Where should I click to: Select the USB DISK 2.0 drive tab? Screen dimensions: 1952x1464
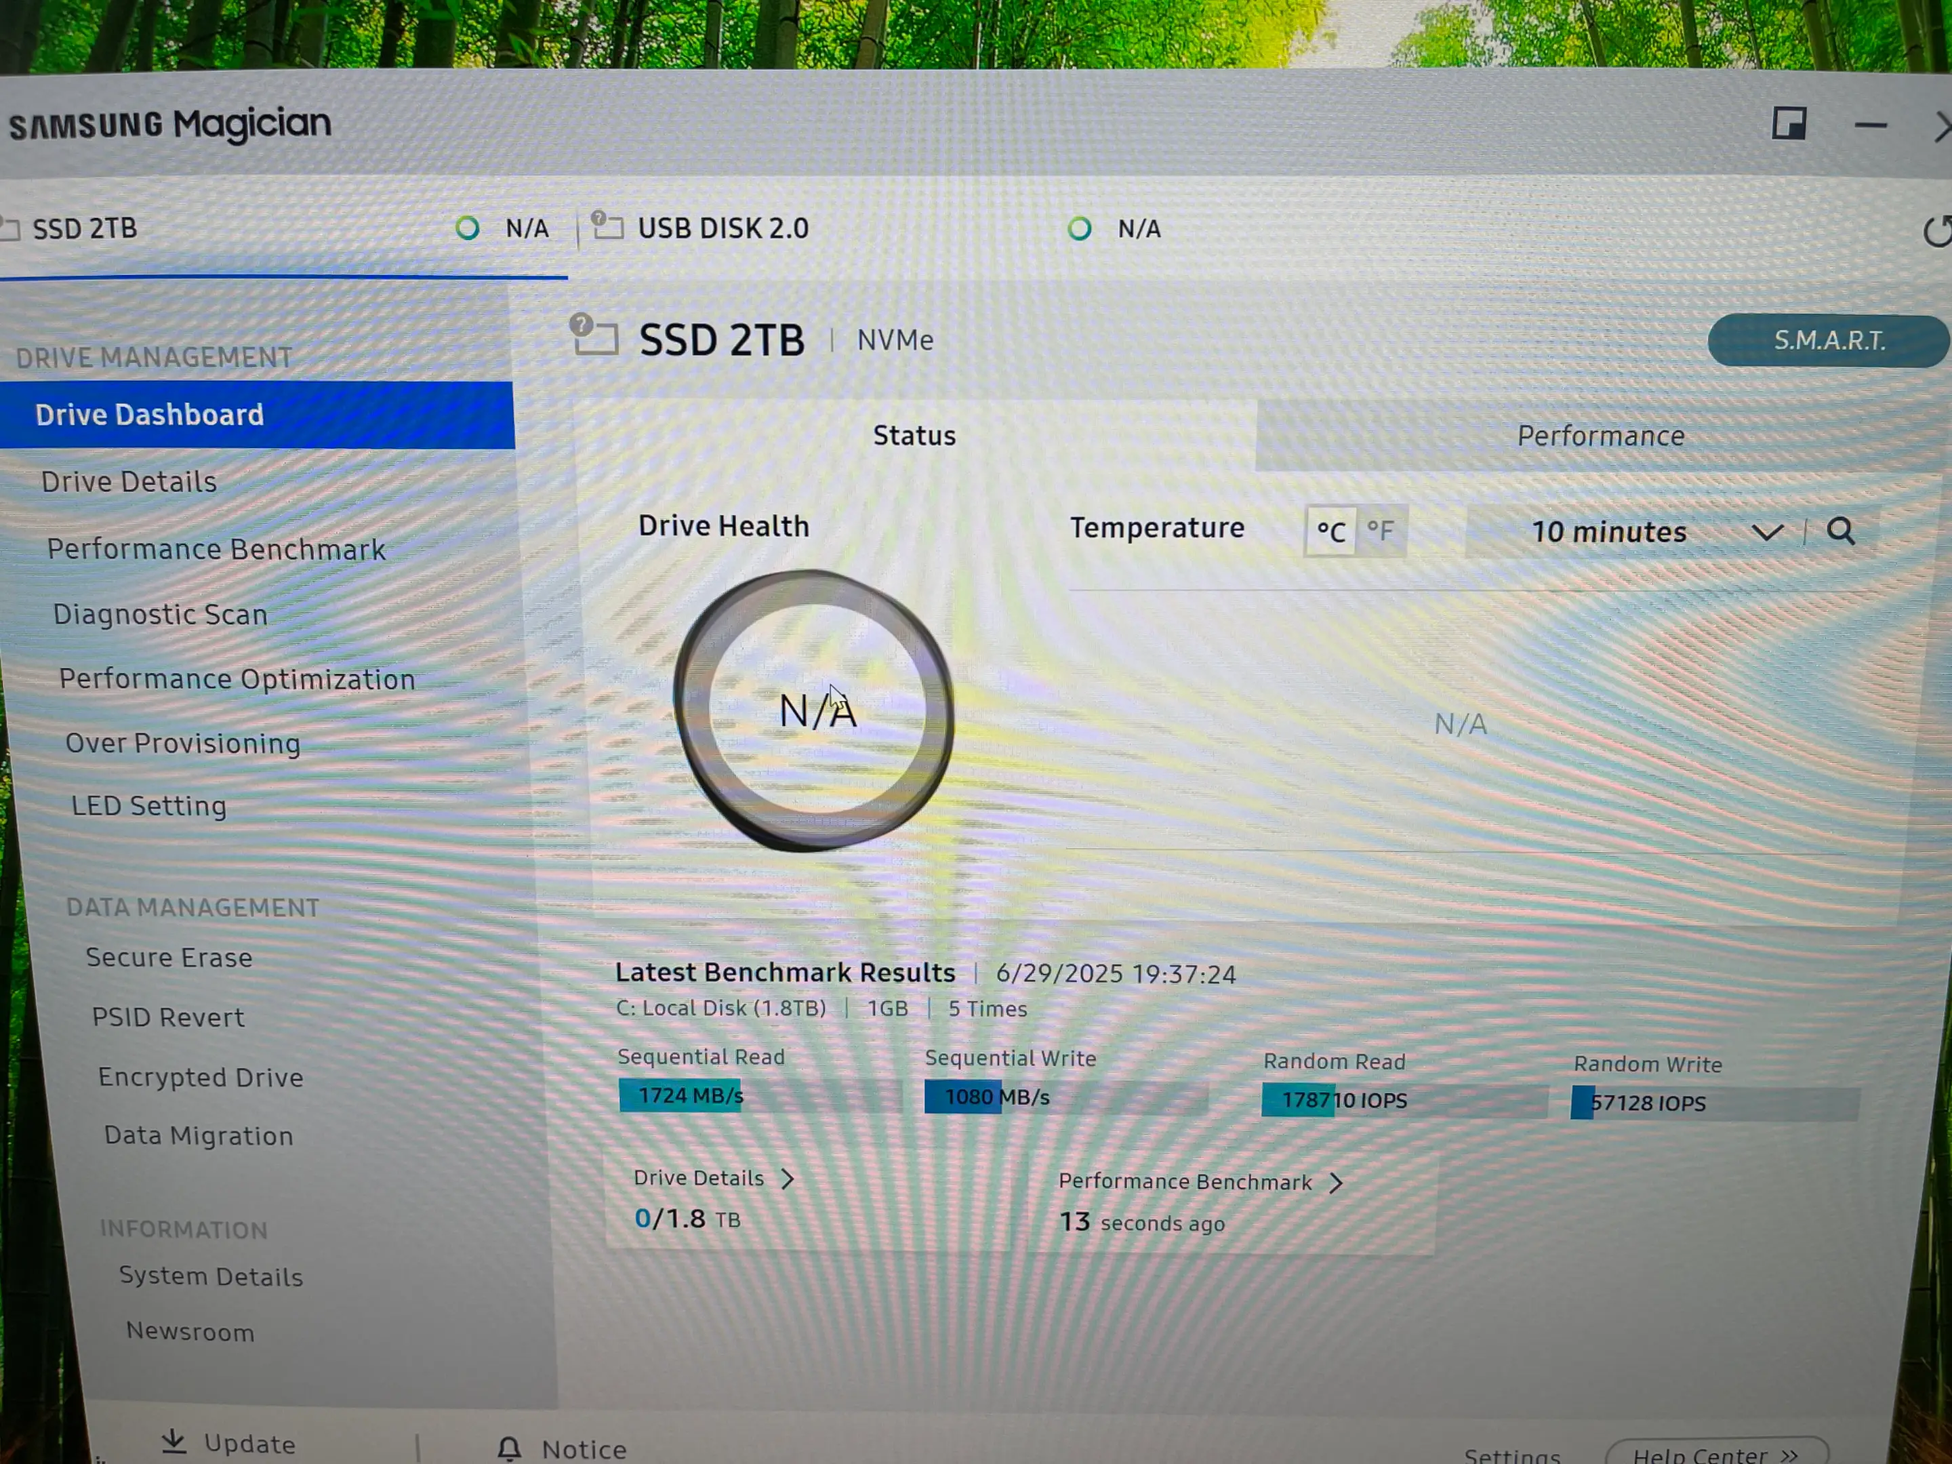[x=882, y=228]
